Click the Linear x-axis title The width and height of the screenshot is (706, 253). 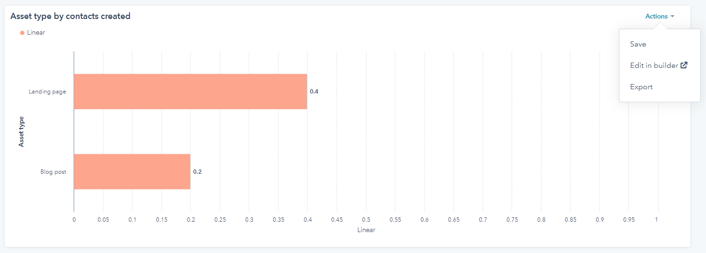[366, 230]
